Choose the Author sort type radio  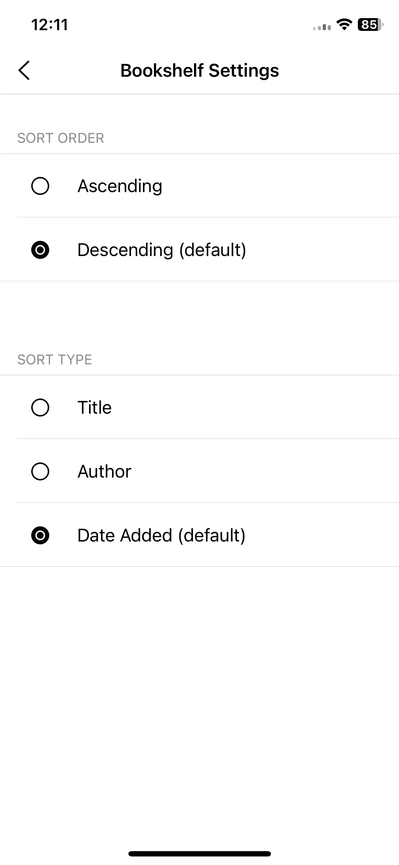(40, 471)
